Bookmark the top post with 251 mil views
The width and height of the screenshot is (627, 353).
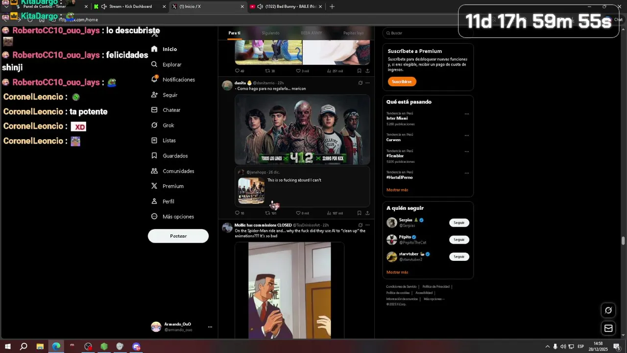pyautogui.click(x=359, y=71)
